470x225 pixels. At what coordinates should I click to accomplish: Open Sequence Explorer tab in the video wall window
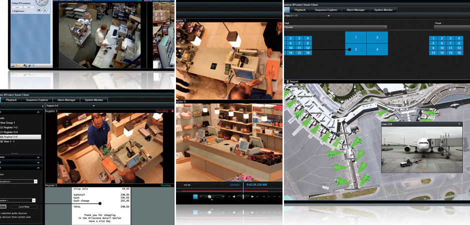point(325,10)
